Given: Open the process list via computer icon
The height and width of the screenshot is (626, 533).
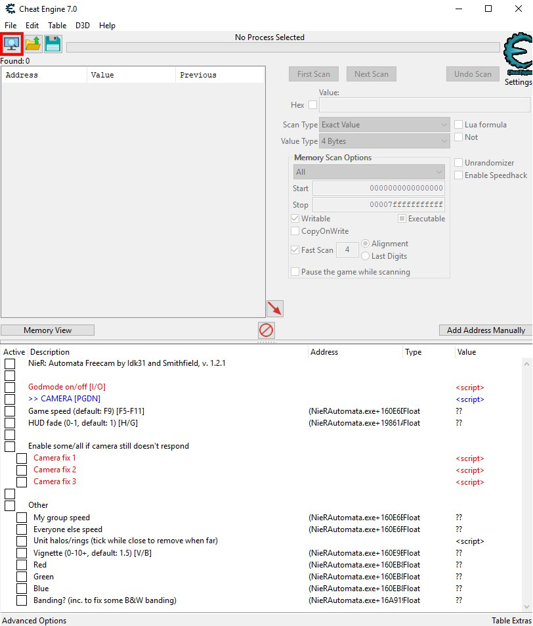Looking at the screenshot, I should [12, 43].
